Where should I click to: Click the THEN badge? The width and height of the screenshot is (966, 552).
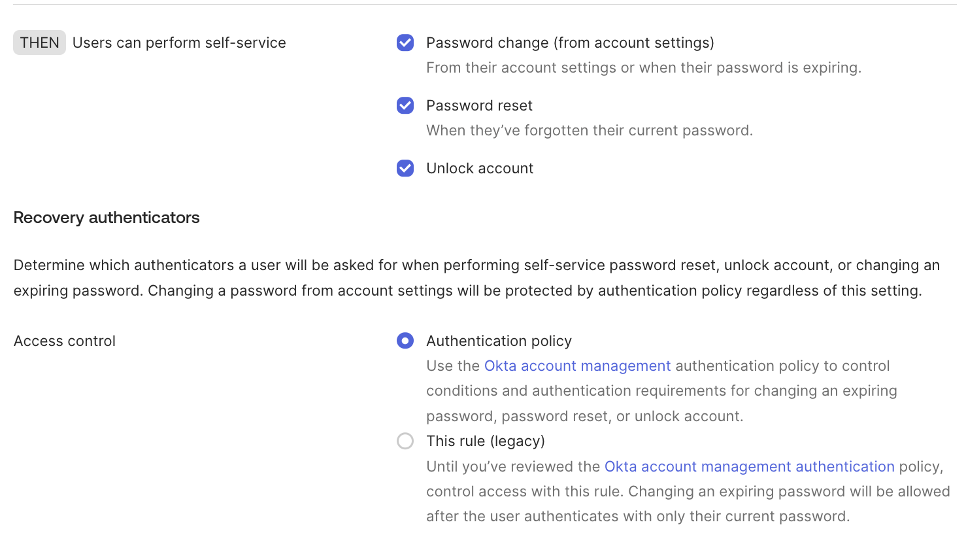(39, 43)
